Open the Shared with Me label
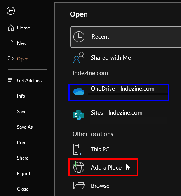181x196 pixels. 111,58
